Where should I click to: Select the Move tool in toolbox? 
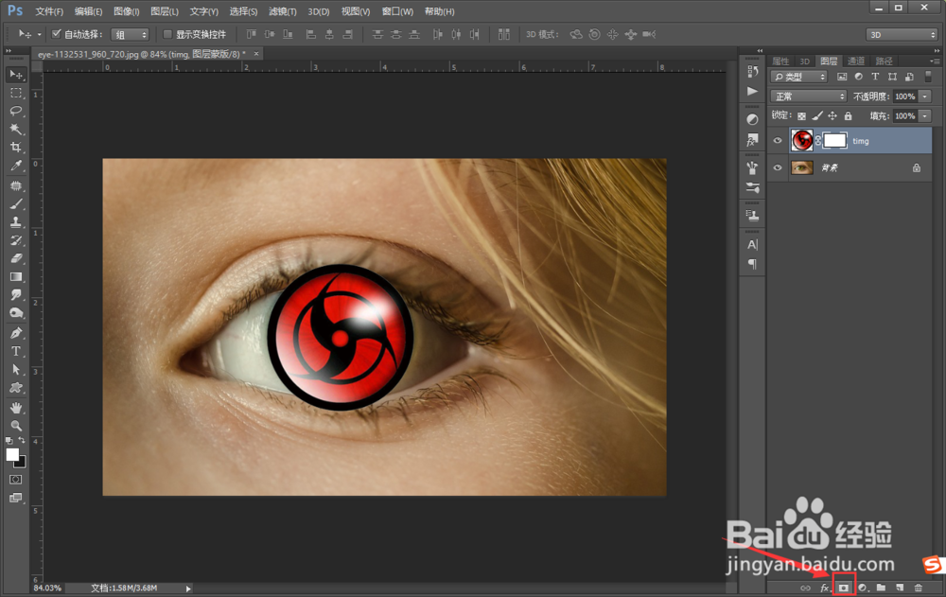coord(16,74)
